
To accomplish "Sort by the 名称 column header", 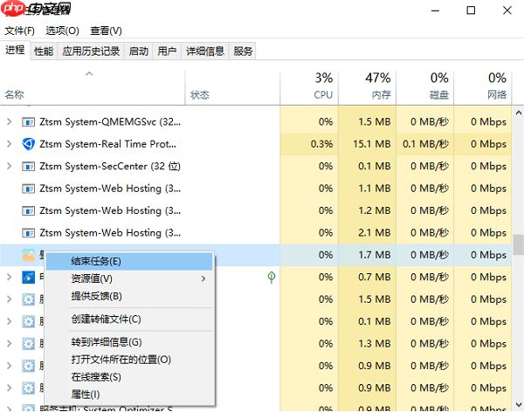I will pos(93,87).
